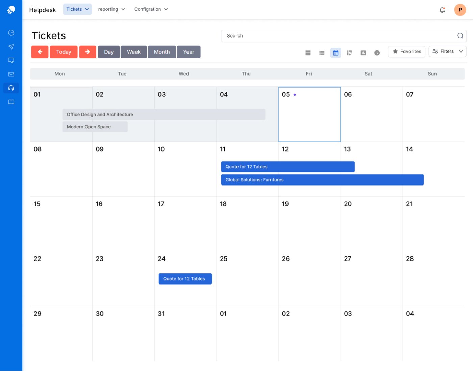Select the clock activity view icon
Viewport: 473px width, 371px height.
click(377, 53)
